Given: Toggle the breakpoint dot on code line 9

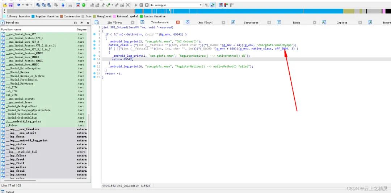Looking at the screenshot, I should (94, 56).
